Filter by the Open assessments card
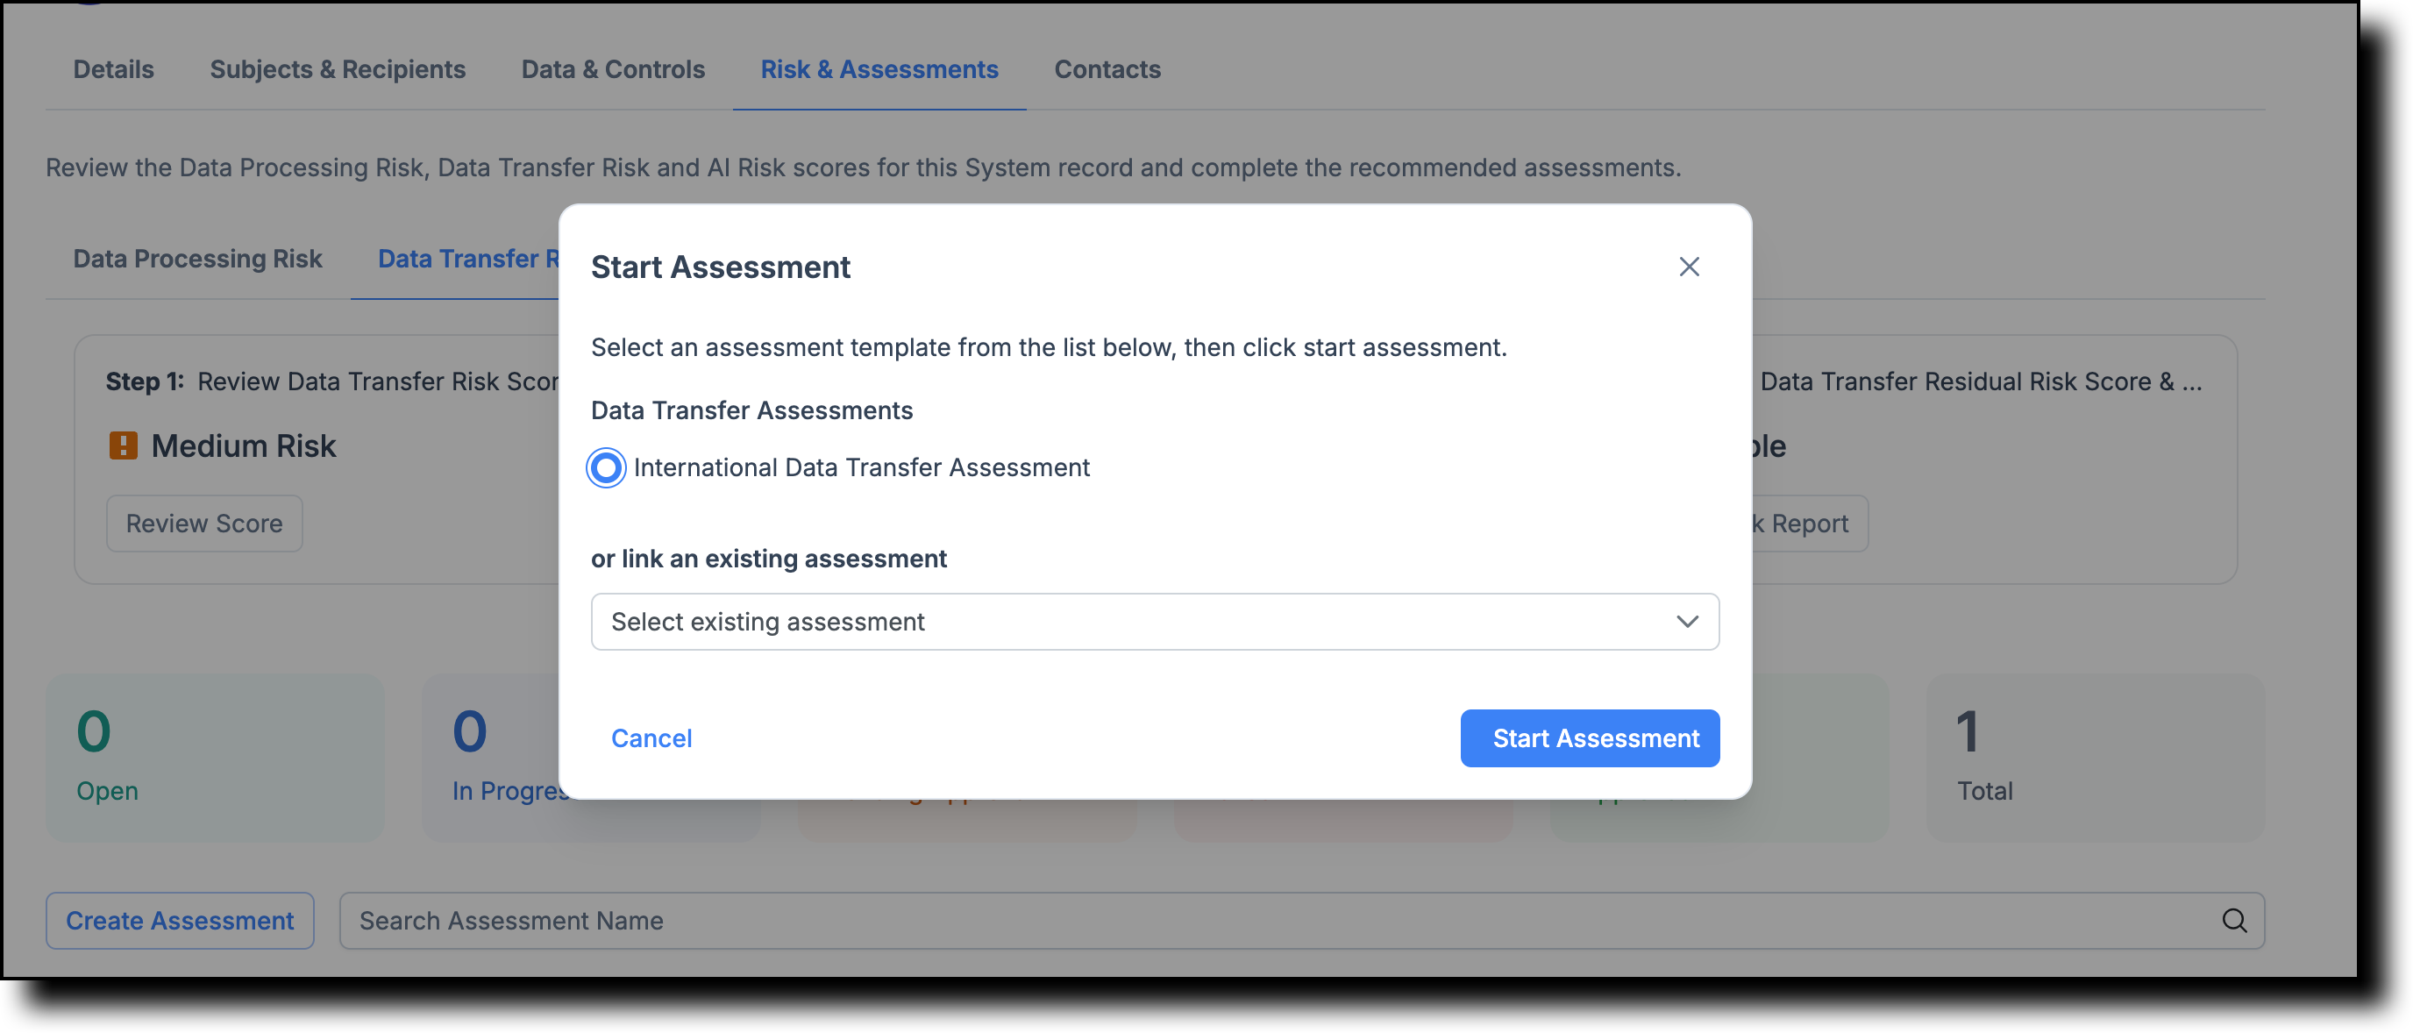Image resolution: width=2413 pixels, height=1033 pixels. [x=216, y=758]
